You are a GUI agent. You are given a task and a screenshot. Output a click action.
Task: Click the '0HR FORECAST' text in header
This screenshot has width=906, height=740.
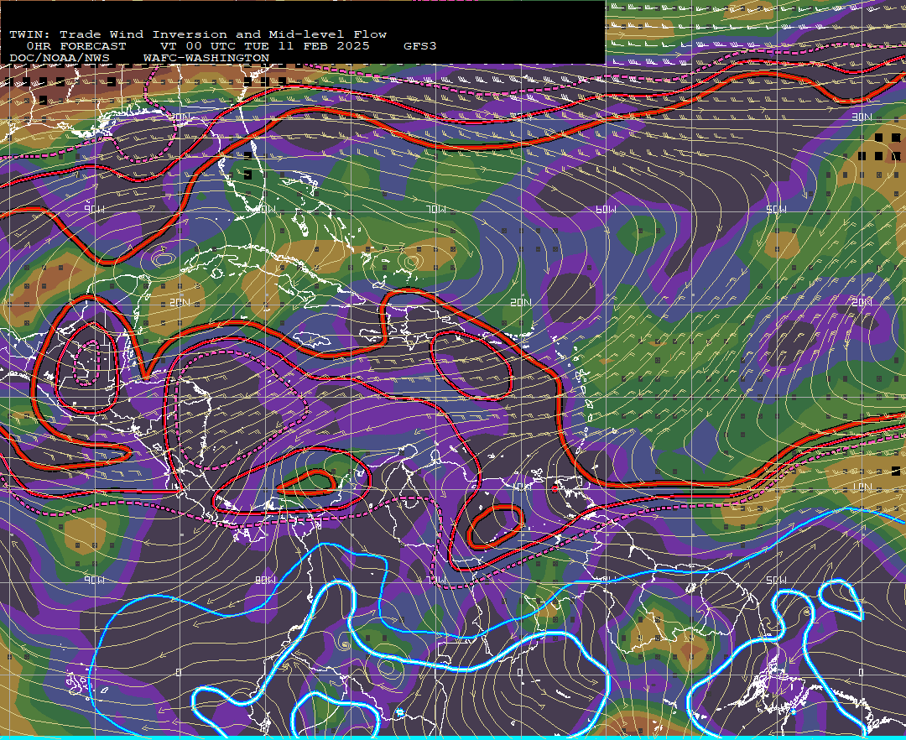tap(76, 46)
